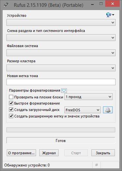Click the hash checksum # icon in status bar
This screenshot has height=171, width=122.
[97, 165]
